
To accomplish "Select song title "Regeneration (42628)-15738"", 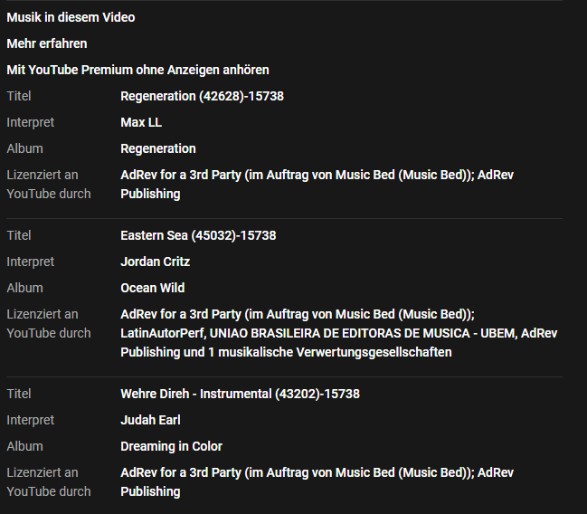I will coord(202,96).
